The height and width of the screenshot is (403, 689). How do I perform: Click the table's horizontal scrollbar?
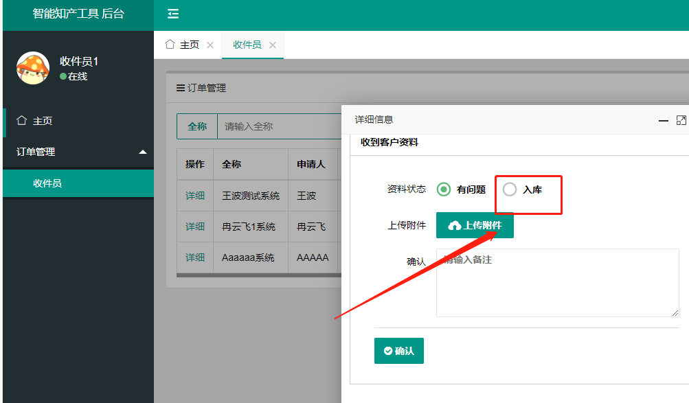click(259, 275)
